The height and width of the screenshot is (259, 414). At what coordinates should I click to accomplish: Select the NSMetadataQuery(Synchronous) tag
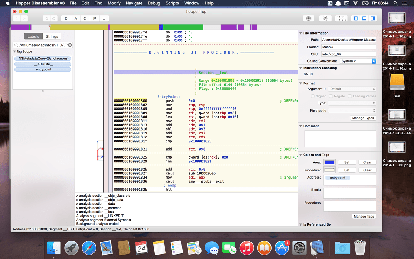tap(43, 58)
